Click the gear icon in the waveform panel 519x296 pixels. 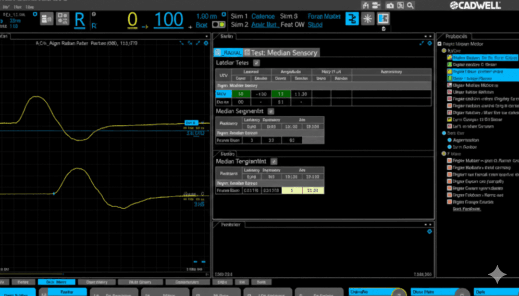pos(206,43)
